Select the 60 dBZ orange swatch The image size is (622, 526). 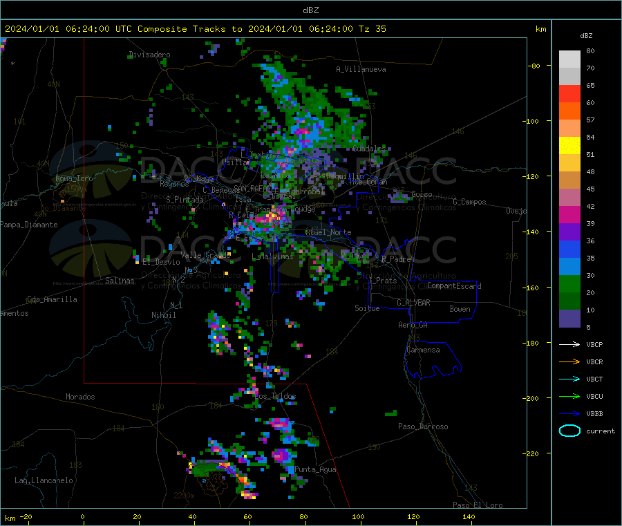(569, 111)
